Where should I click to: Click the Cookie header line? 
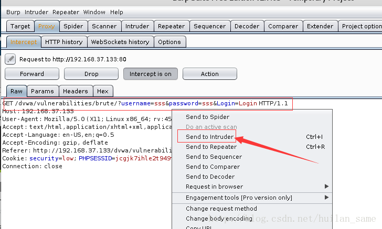pyautogui.click(x=87, y=158)
